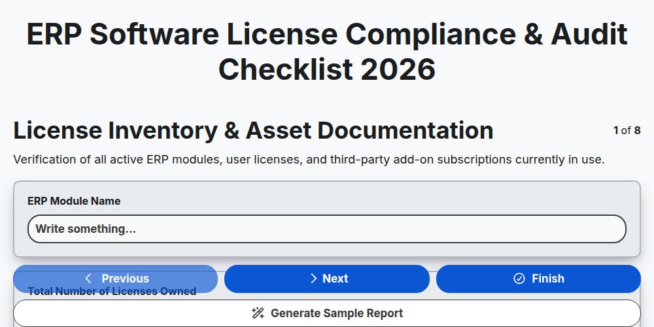The image size is (654, 327).
Task: Click the heading 'License Inventory & Asset Documentation'
Action: (253, 130)
